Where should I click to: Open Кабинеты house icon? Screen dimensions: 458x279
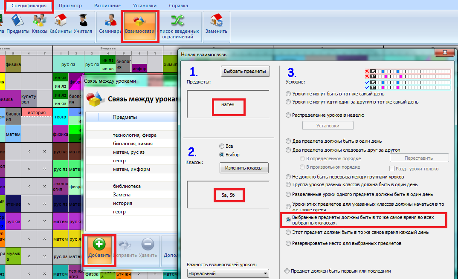pos(60,24)
